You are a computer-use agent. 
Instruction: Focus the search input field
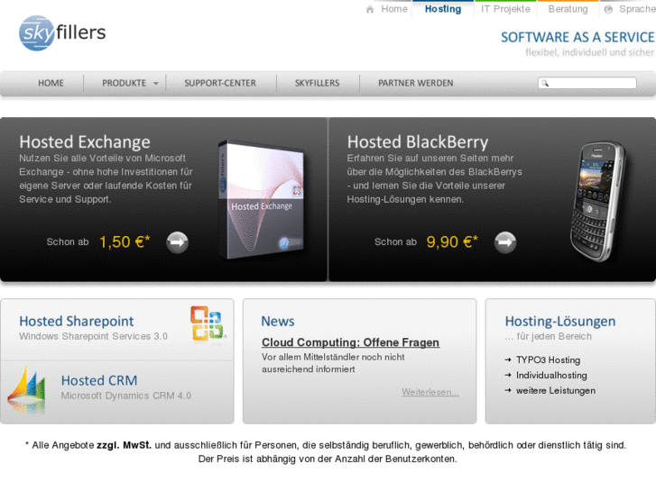coord(587,83)
